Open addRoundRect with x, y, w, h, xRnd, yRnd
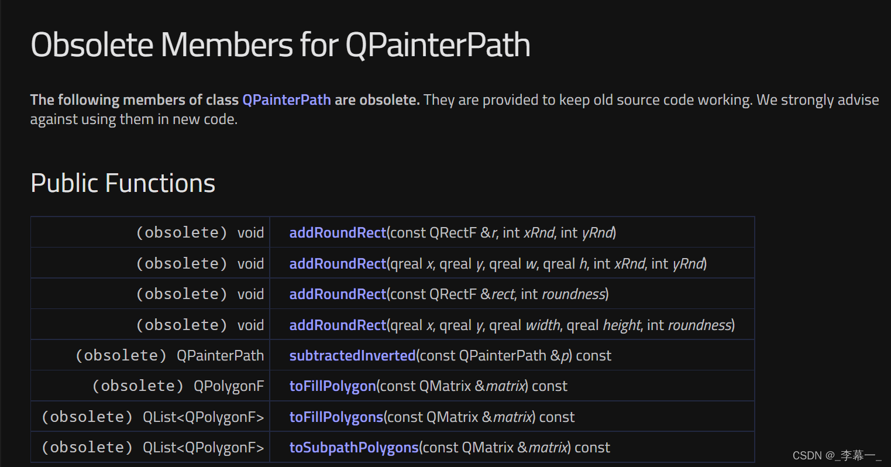This screenshot has height=467, width=891. [338, 264]
